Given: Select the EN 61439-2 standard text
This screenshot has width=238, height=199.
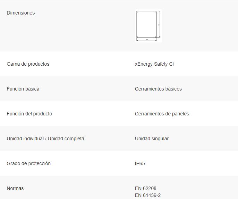Looking at the screenshot, I should point(148,196).
